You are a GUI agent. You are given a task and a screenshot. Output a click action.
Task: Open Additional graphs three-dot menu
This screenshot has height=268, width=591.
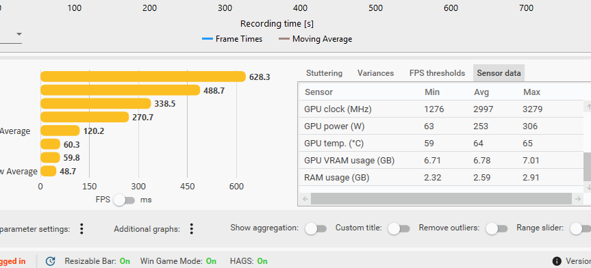pyautogui.click(x=192, y=228)
